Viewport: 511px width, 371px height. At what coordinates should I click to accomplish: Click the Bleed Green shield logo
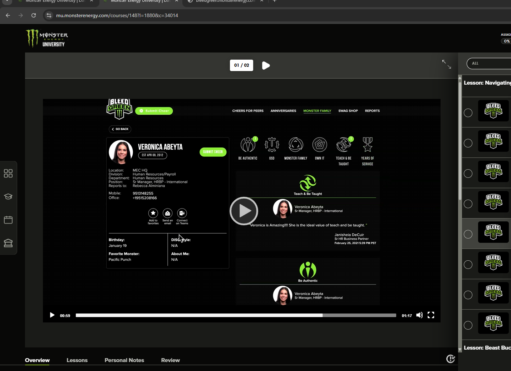(119, 109)
